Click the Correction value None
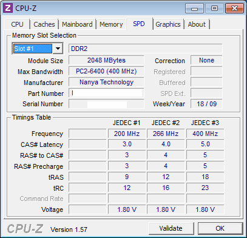The height and width of the screenshot is (238, 247). [206, 60]
